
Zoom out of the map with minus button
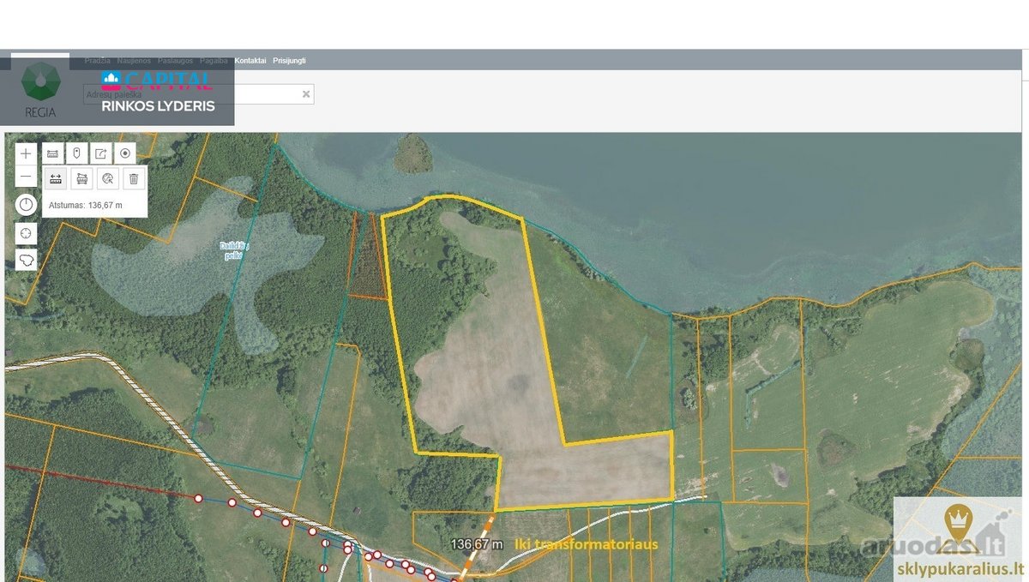(x=27, y=177)
